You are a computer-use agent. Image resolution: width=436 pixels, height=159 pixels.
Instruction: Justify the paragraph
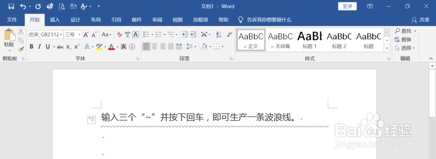pyautogui.click(x=171, y=46)
